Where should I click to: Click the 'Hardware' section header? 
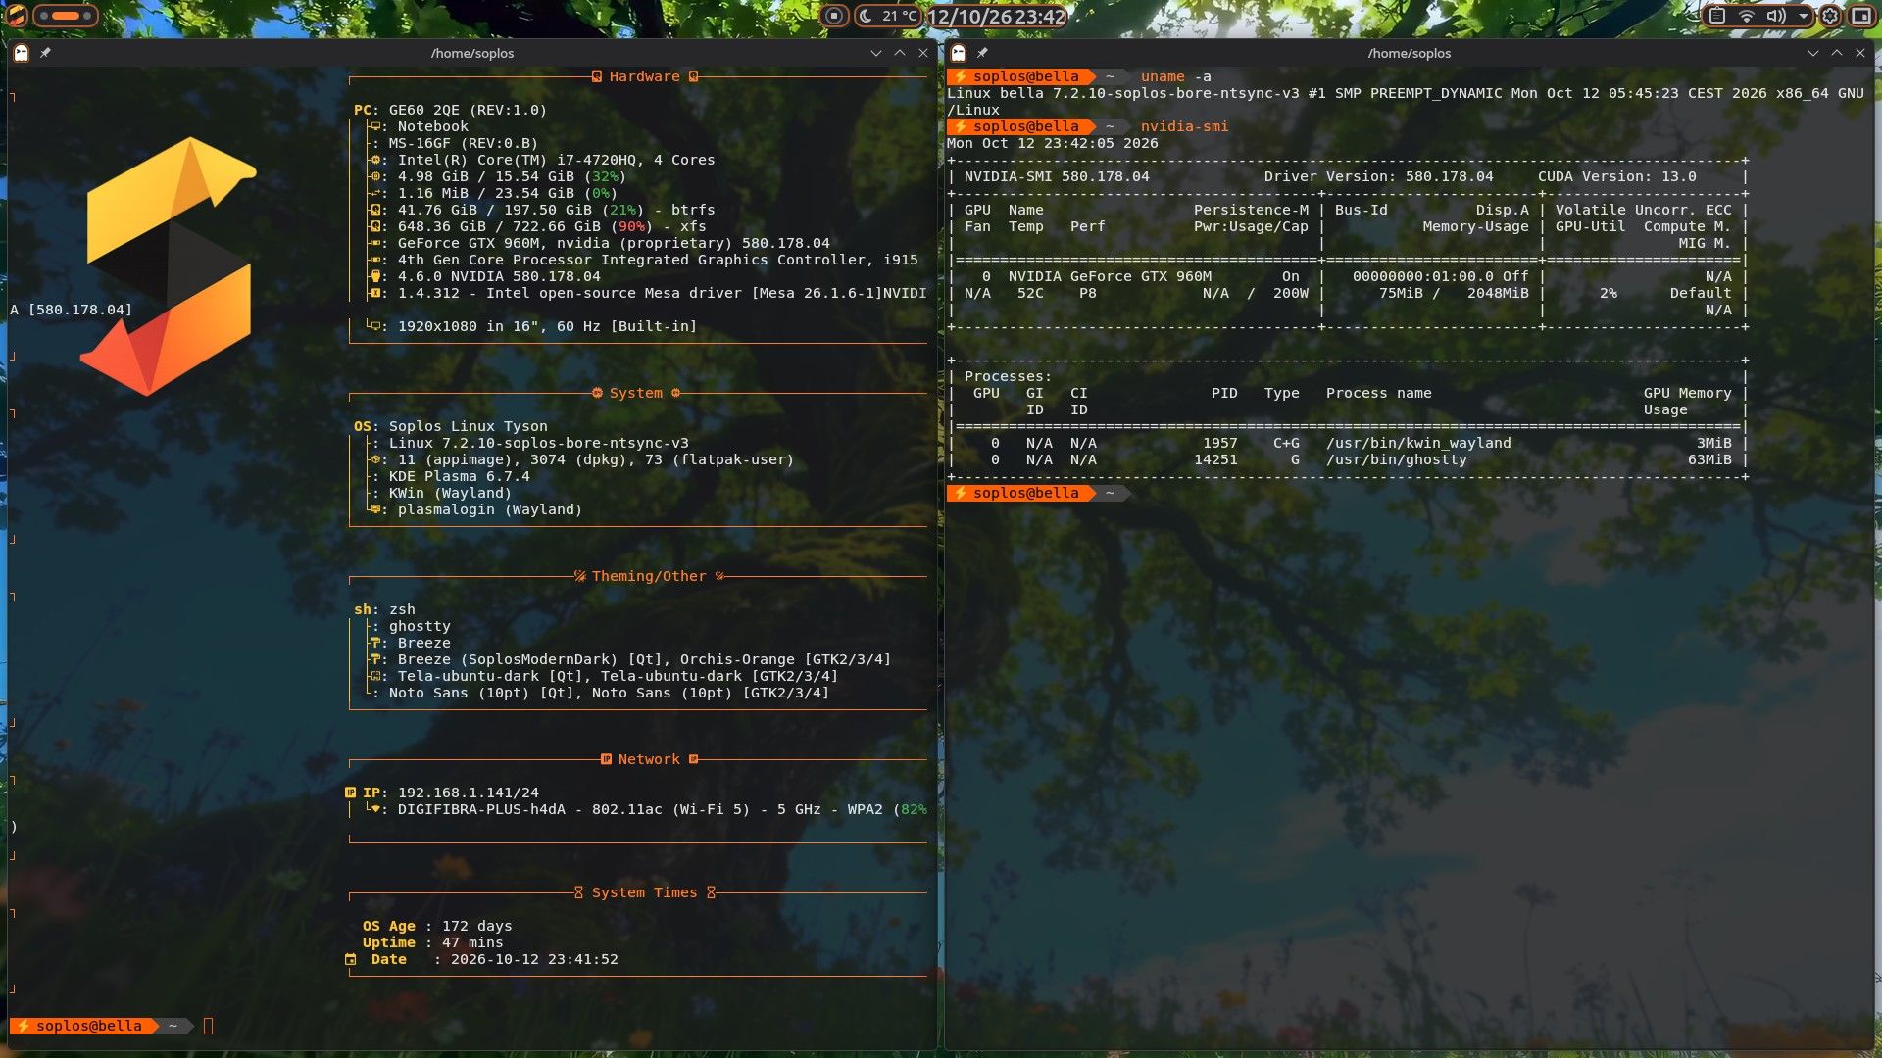(644, 76)
